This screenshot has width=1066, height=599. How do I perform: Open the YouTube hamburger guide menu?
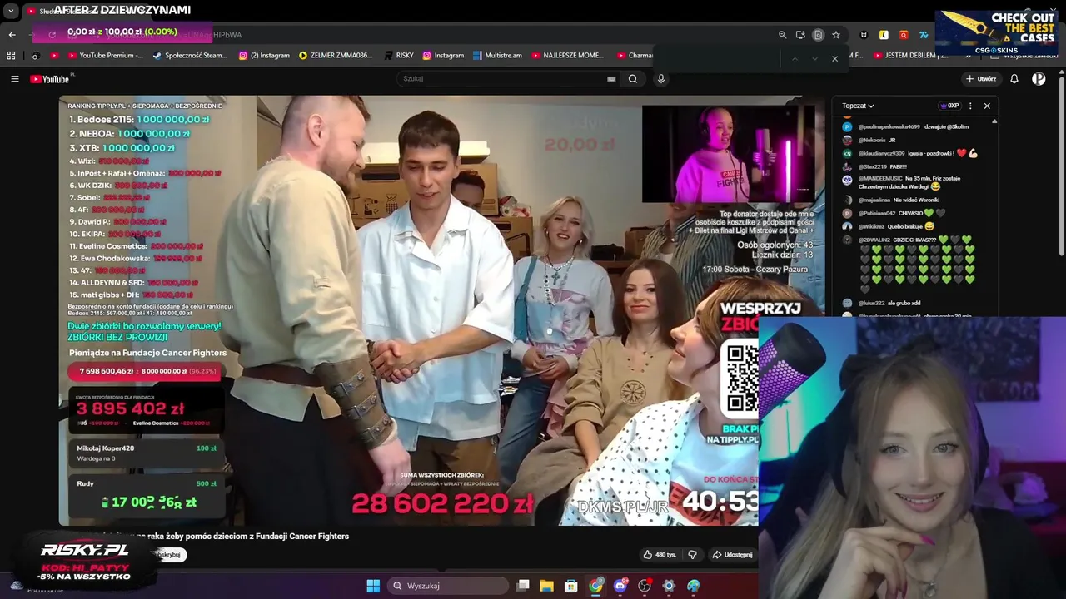pyautogui.click(x=14, y=79)
